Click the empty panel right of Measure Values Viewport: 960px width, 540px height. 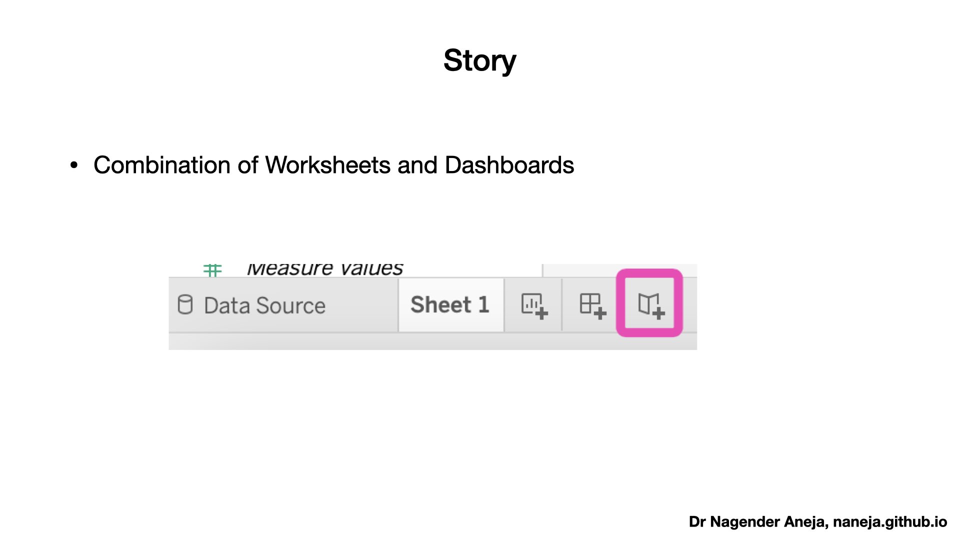(x=620, y=270)
